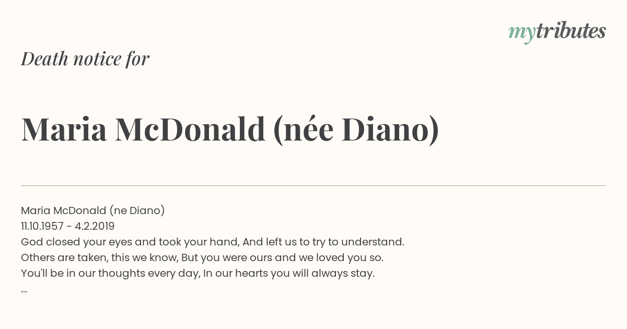Click the name Maria McDonald (née Diano)
Screen dimensions: 627x329
230,130
